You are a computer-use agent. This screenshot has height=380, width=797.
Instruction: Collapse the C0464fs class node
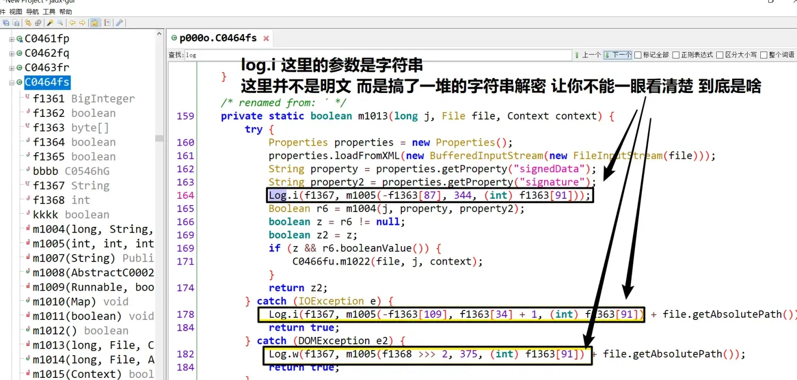pos(11,82)
